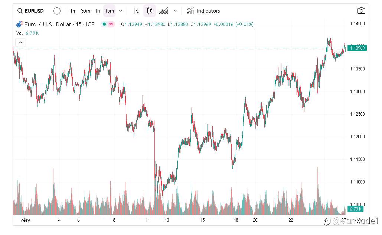
Task: Open the EURUSD symbol search field
Action: 31,11
